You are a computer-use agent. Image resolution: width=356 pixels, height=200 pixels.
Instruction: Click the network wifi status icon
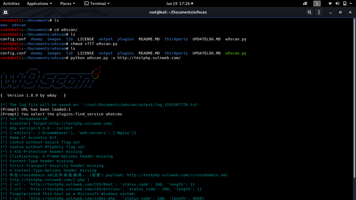point(330,4)
